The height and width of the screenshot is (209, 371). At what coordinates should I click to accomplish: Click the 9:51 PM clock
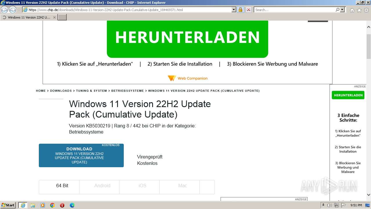(356, 205)
